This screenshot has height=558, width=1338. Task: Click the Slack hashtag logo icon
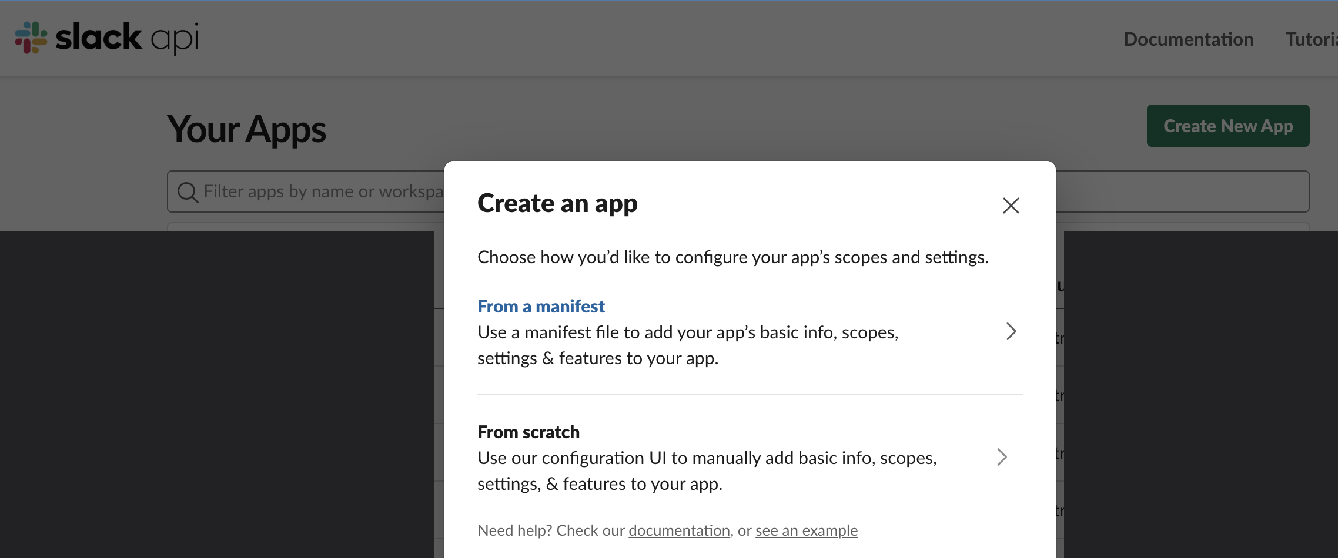(31, 38)
